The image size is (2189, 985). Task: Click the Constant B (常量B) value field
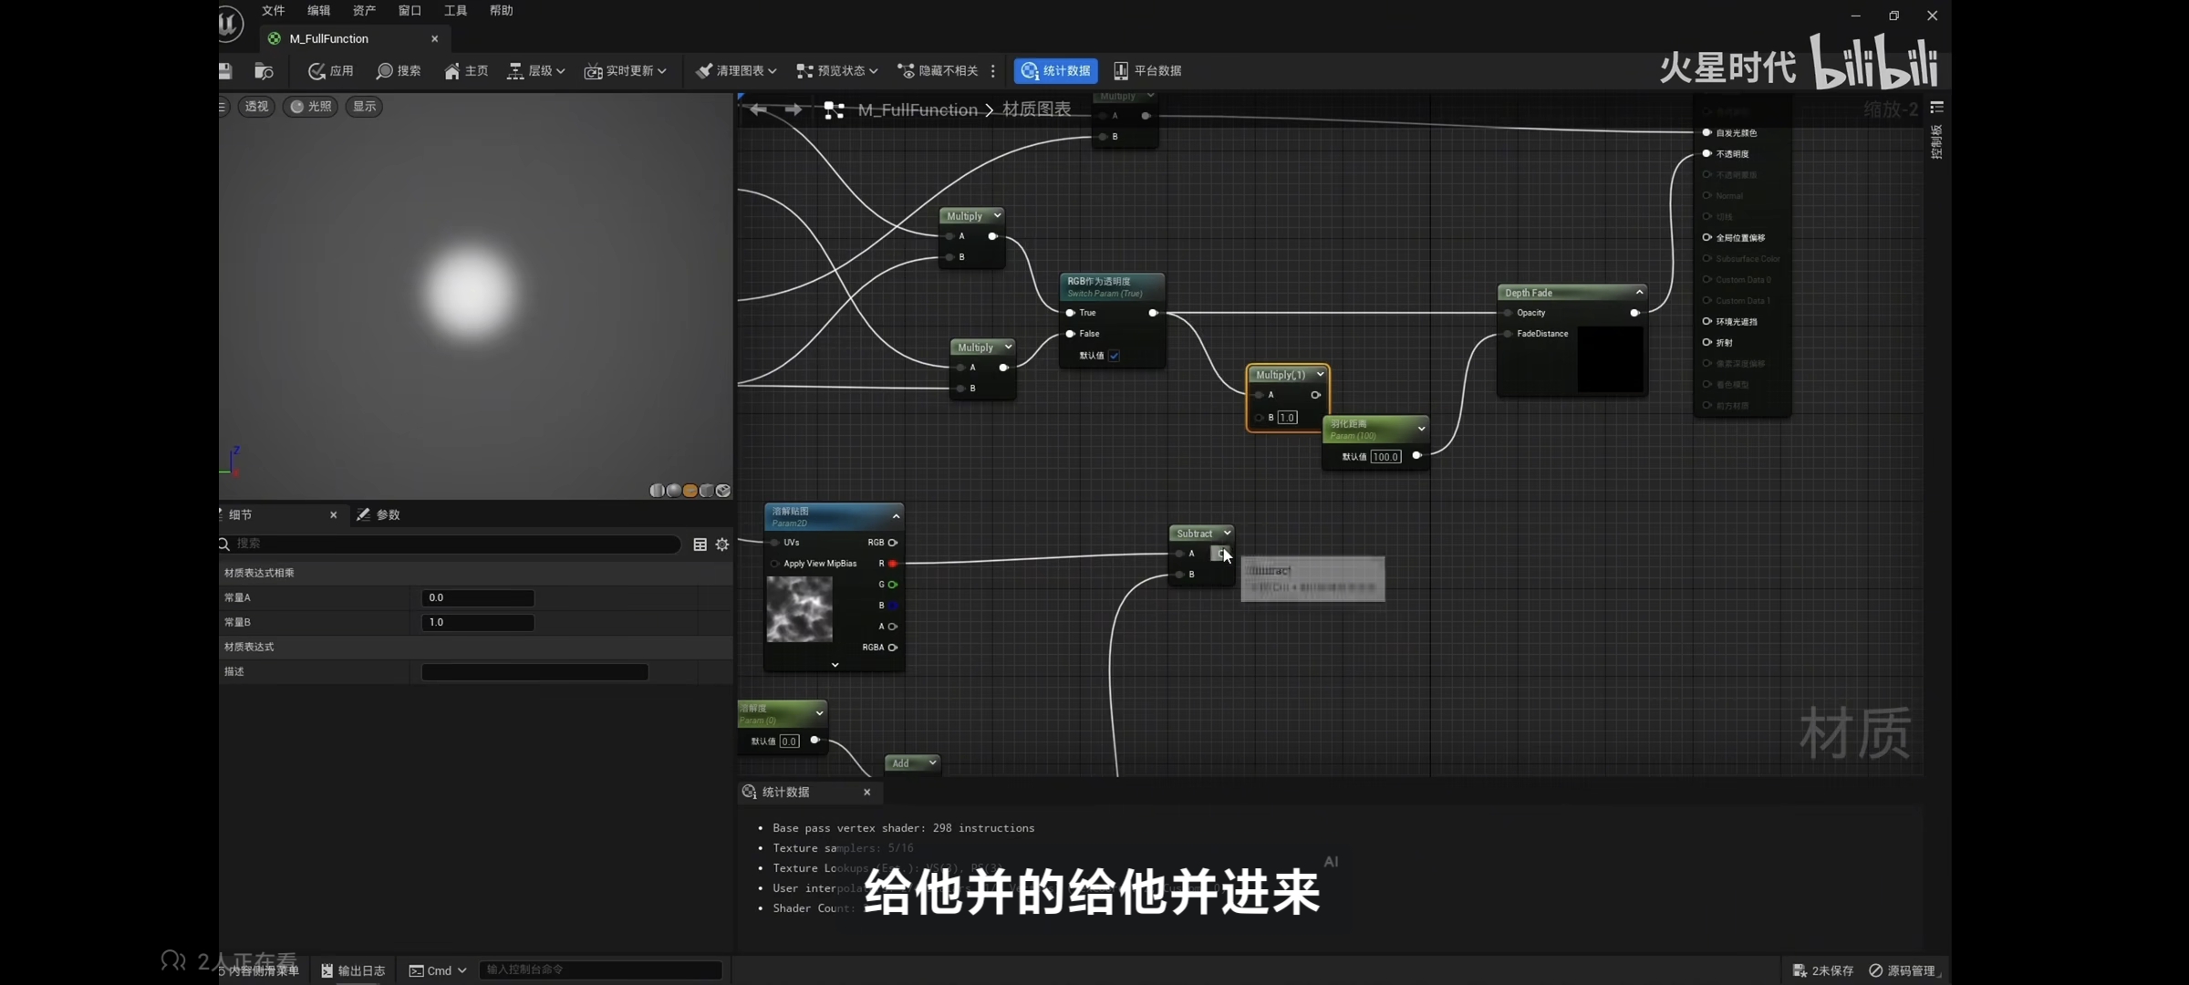[x=477, y=622]
